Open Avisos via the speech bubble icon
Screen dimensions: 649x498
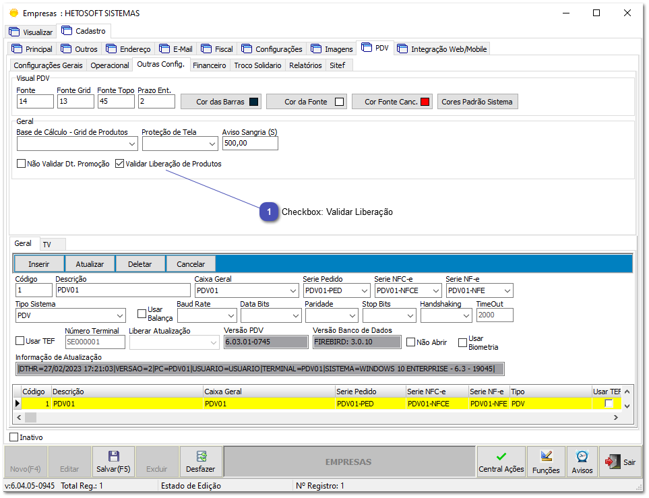tap(581, 456)
